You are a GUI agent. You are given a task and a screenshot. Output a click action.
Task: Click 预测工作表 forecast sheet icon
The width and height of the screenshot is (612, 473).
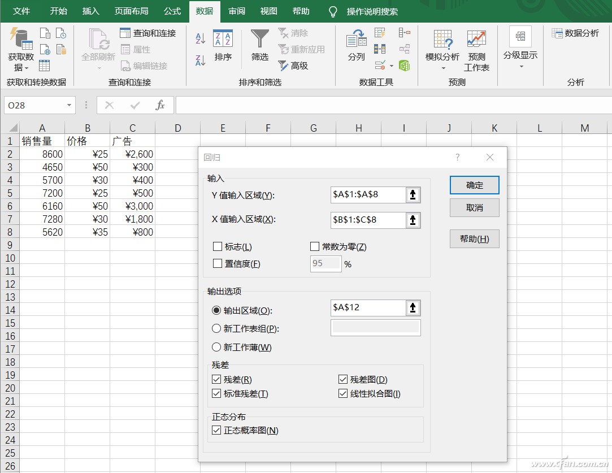(x=476, y=51)
